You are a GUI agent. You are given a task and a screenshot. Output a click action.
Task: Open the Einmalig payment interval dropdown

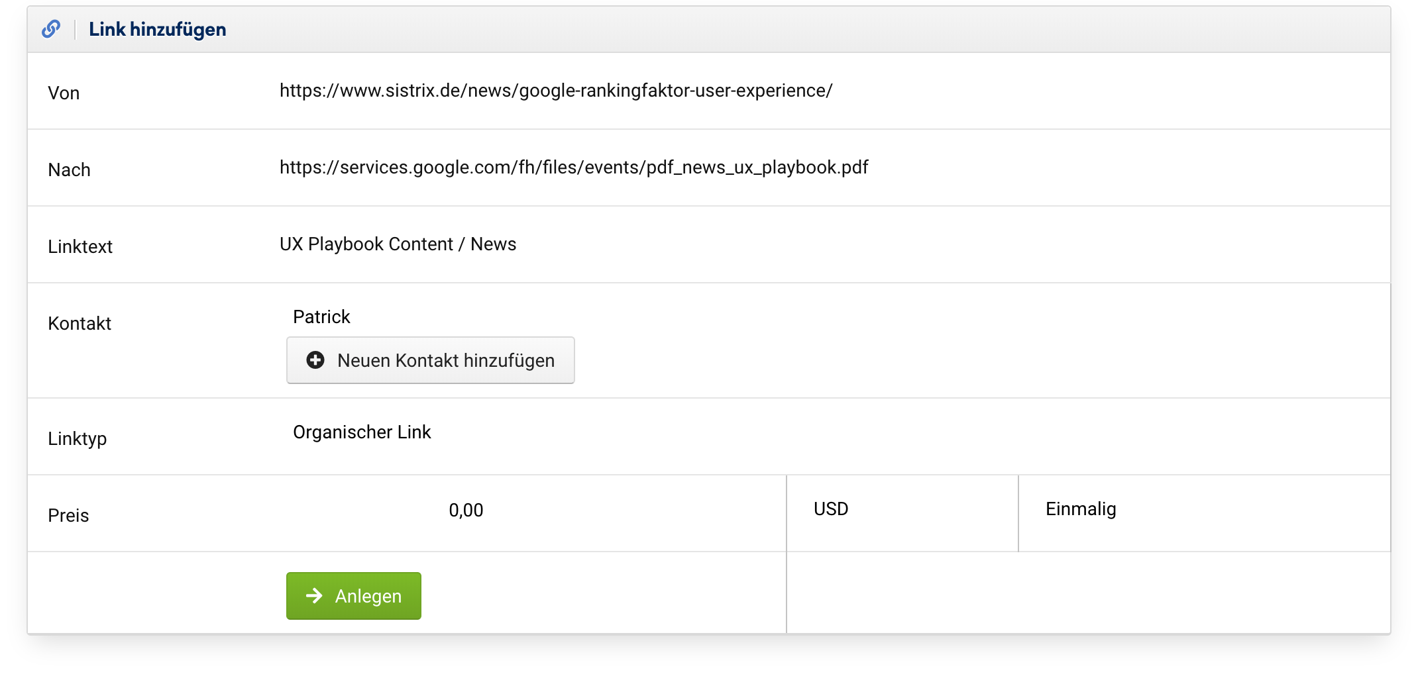point(1203,509)
